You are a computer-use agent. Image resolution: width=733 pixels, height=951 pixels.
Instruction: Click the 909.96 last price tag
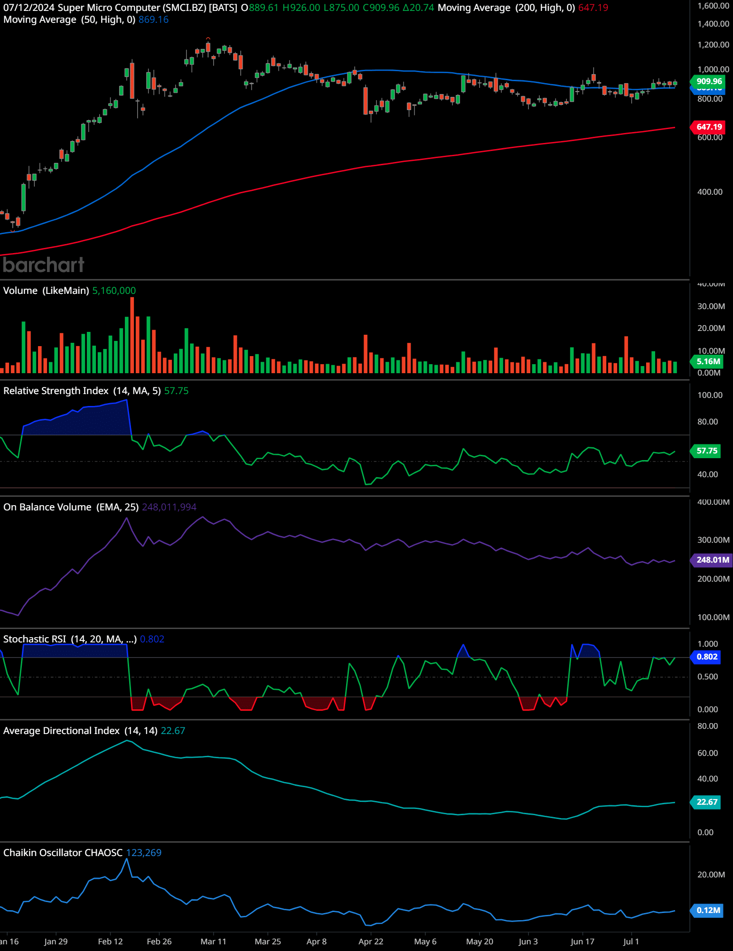pos(708,81)
